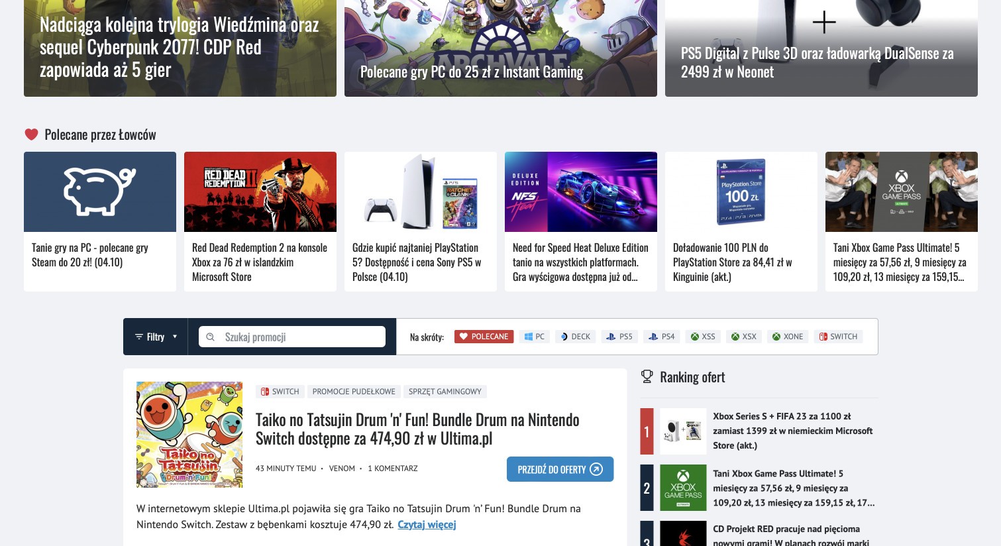
Task: Open the Xbox Game Pass Ultimate thumbnail
Action: click(902, 191)
